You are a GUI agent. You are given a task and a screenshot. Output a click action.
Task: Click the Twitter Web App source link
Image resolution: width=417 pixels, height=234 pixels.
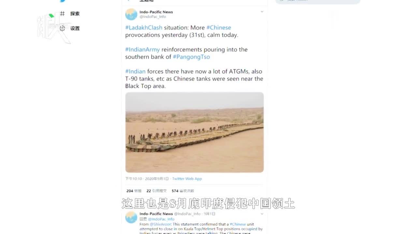pos(187,179)
